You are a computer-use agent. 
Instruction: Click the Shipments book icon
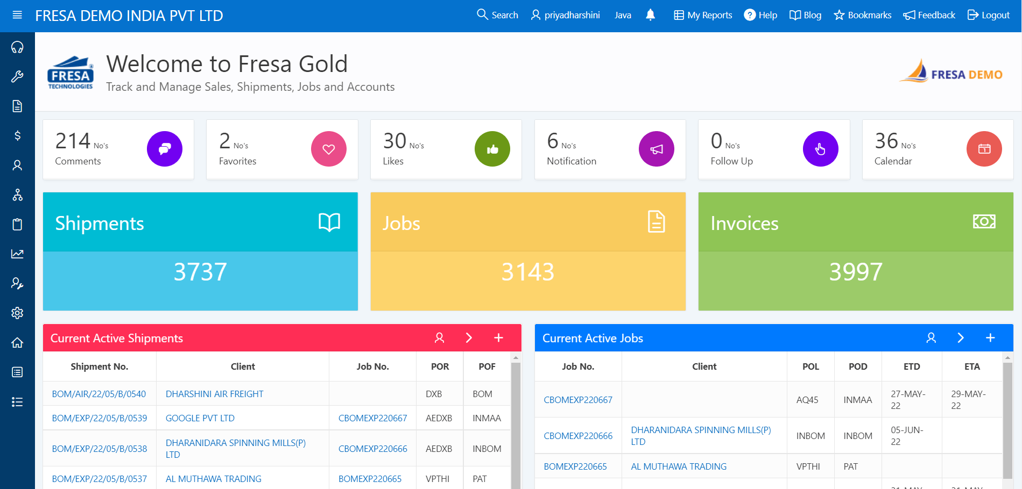pos(329,222)
